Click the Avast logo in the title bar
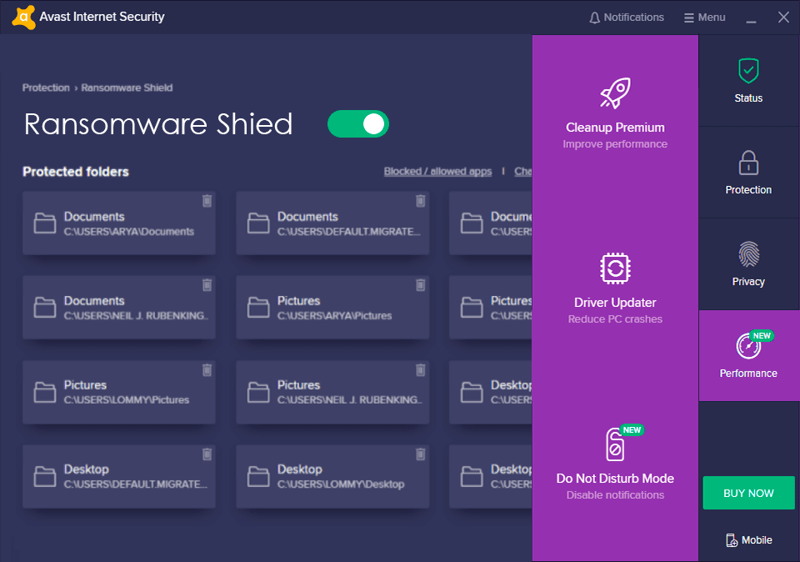The height and width of the screenshot is (562, 800). (23, 16)
